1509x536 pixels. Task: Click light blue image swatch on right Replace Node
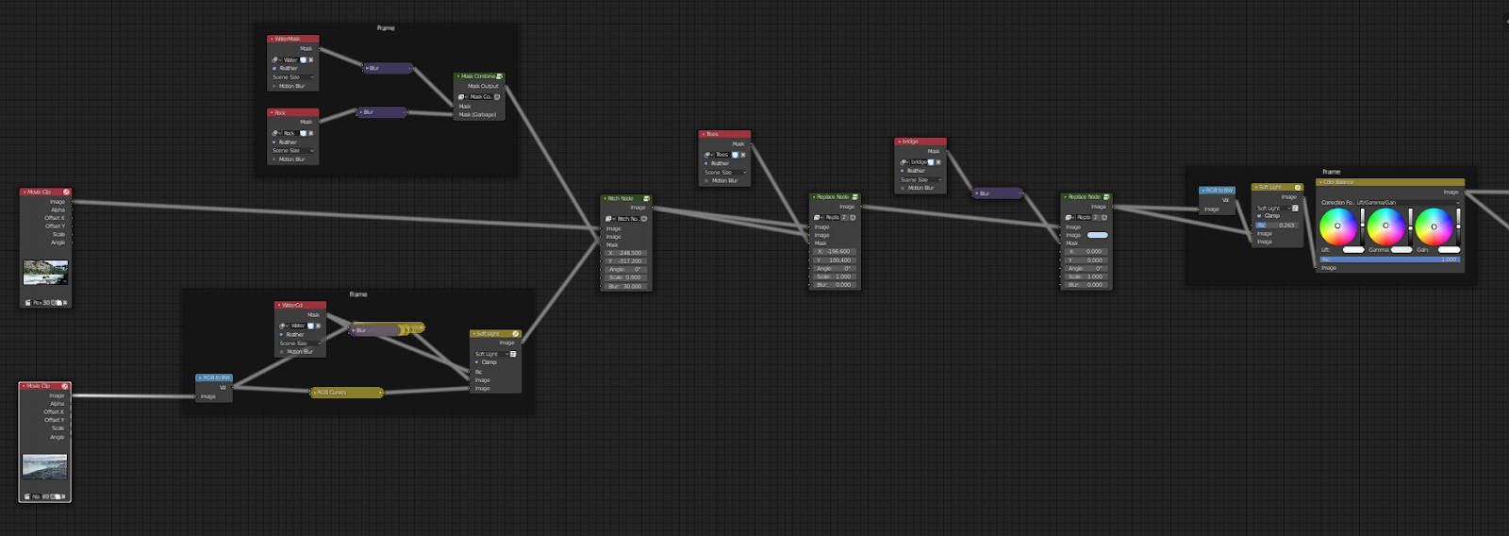[x=1098, y=235]
